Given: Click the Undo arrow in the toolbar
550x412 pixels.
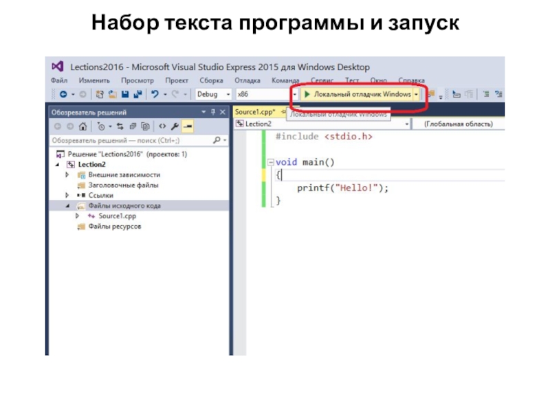Looking at the screenshot, I should coord(155,94).
